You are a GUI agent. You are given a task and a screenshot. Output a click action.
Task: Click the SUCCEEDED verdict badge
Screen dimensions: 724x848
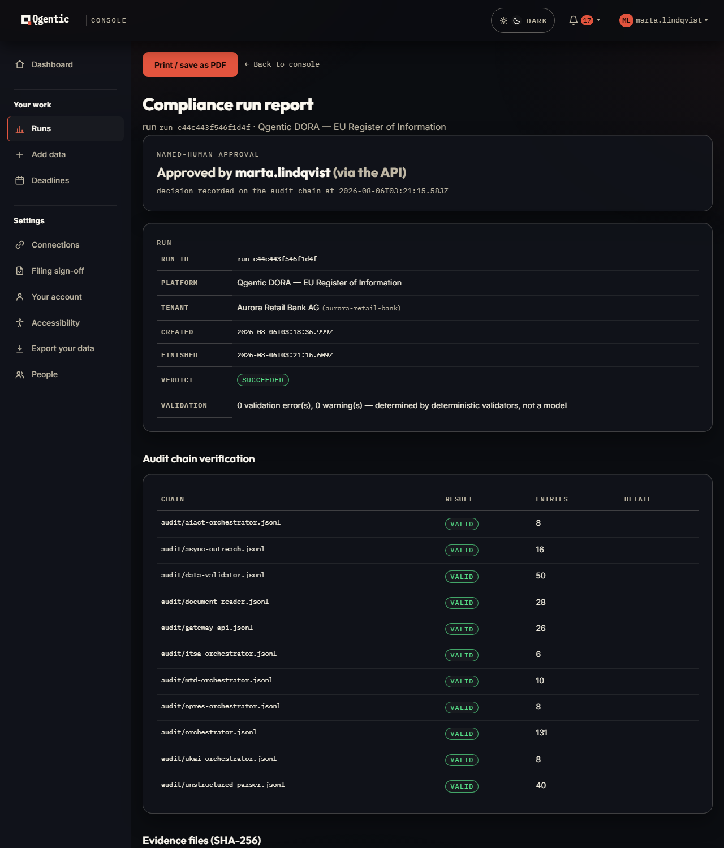point(263,380)
